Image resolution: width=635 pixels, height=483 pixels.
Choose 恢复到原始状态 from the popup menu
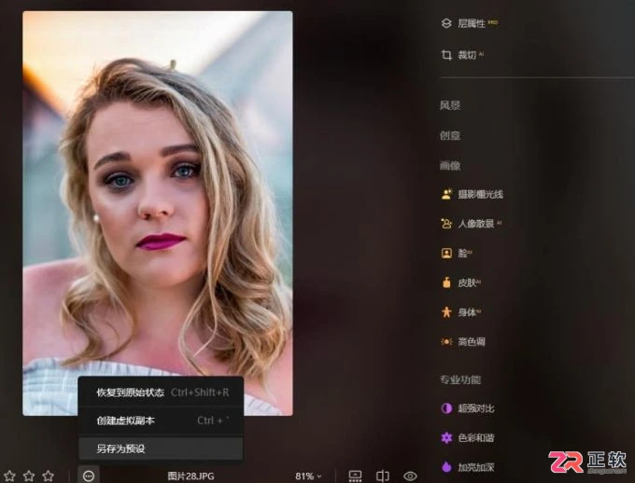[162, 393]
